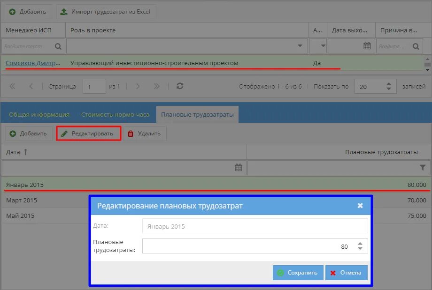Image resolution: width=432 pixels, height=290 pixels.
Task: Go to last page with double-right arrow
Action: tap(156, 86)
